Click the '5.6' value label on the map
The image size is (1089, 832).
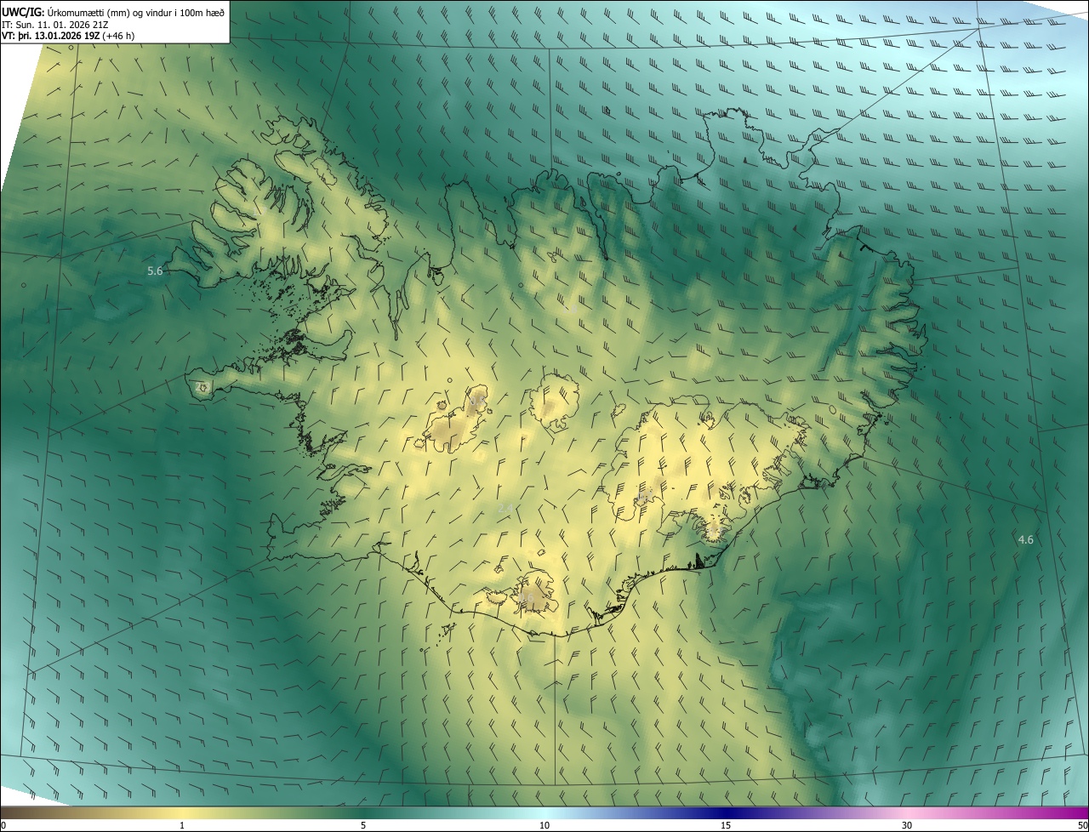coord(155,271)
